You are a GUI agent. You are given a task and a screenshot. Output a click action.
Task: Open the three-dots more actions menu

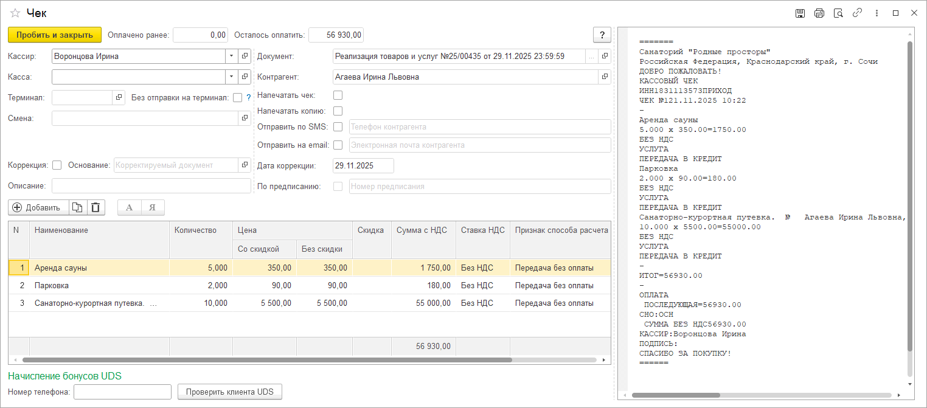pos(877,13)
